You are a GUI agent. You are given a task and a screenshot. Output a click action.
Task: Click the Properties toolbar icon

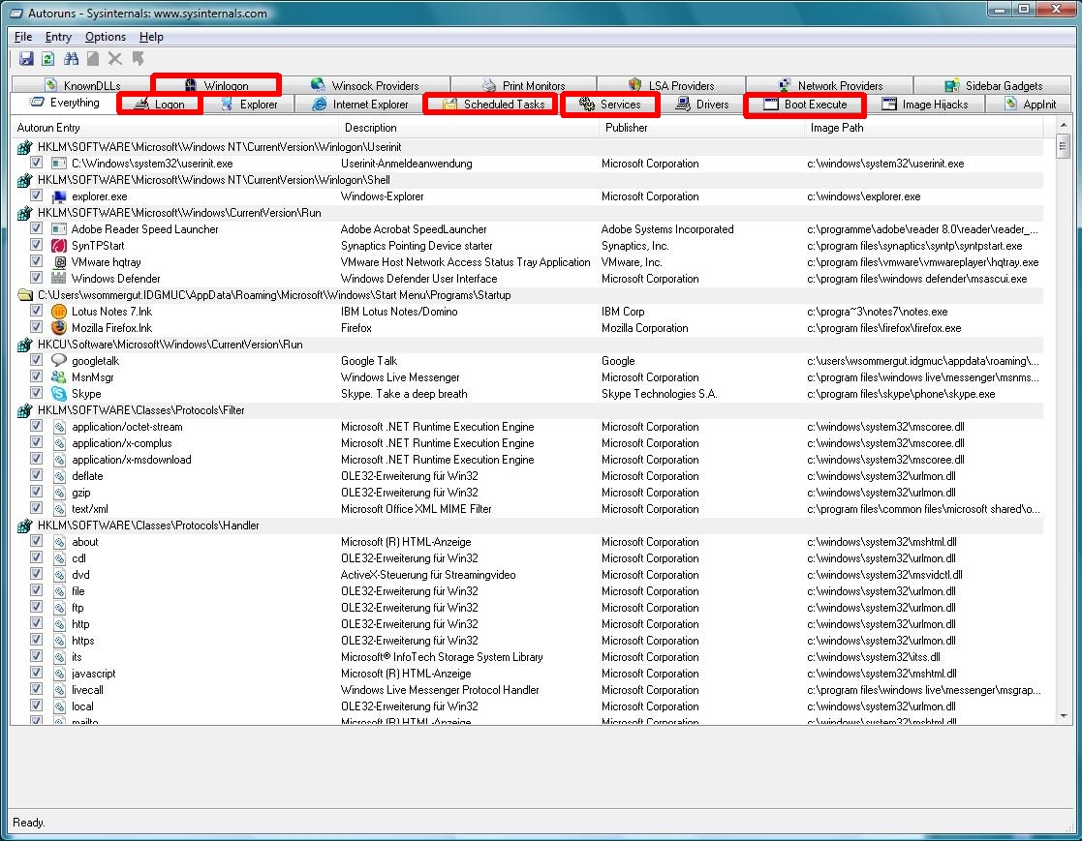tap(93, 59)
